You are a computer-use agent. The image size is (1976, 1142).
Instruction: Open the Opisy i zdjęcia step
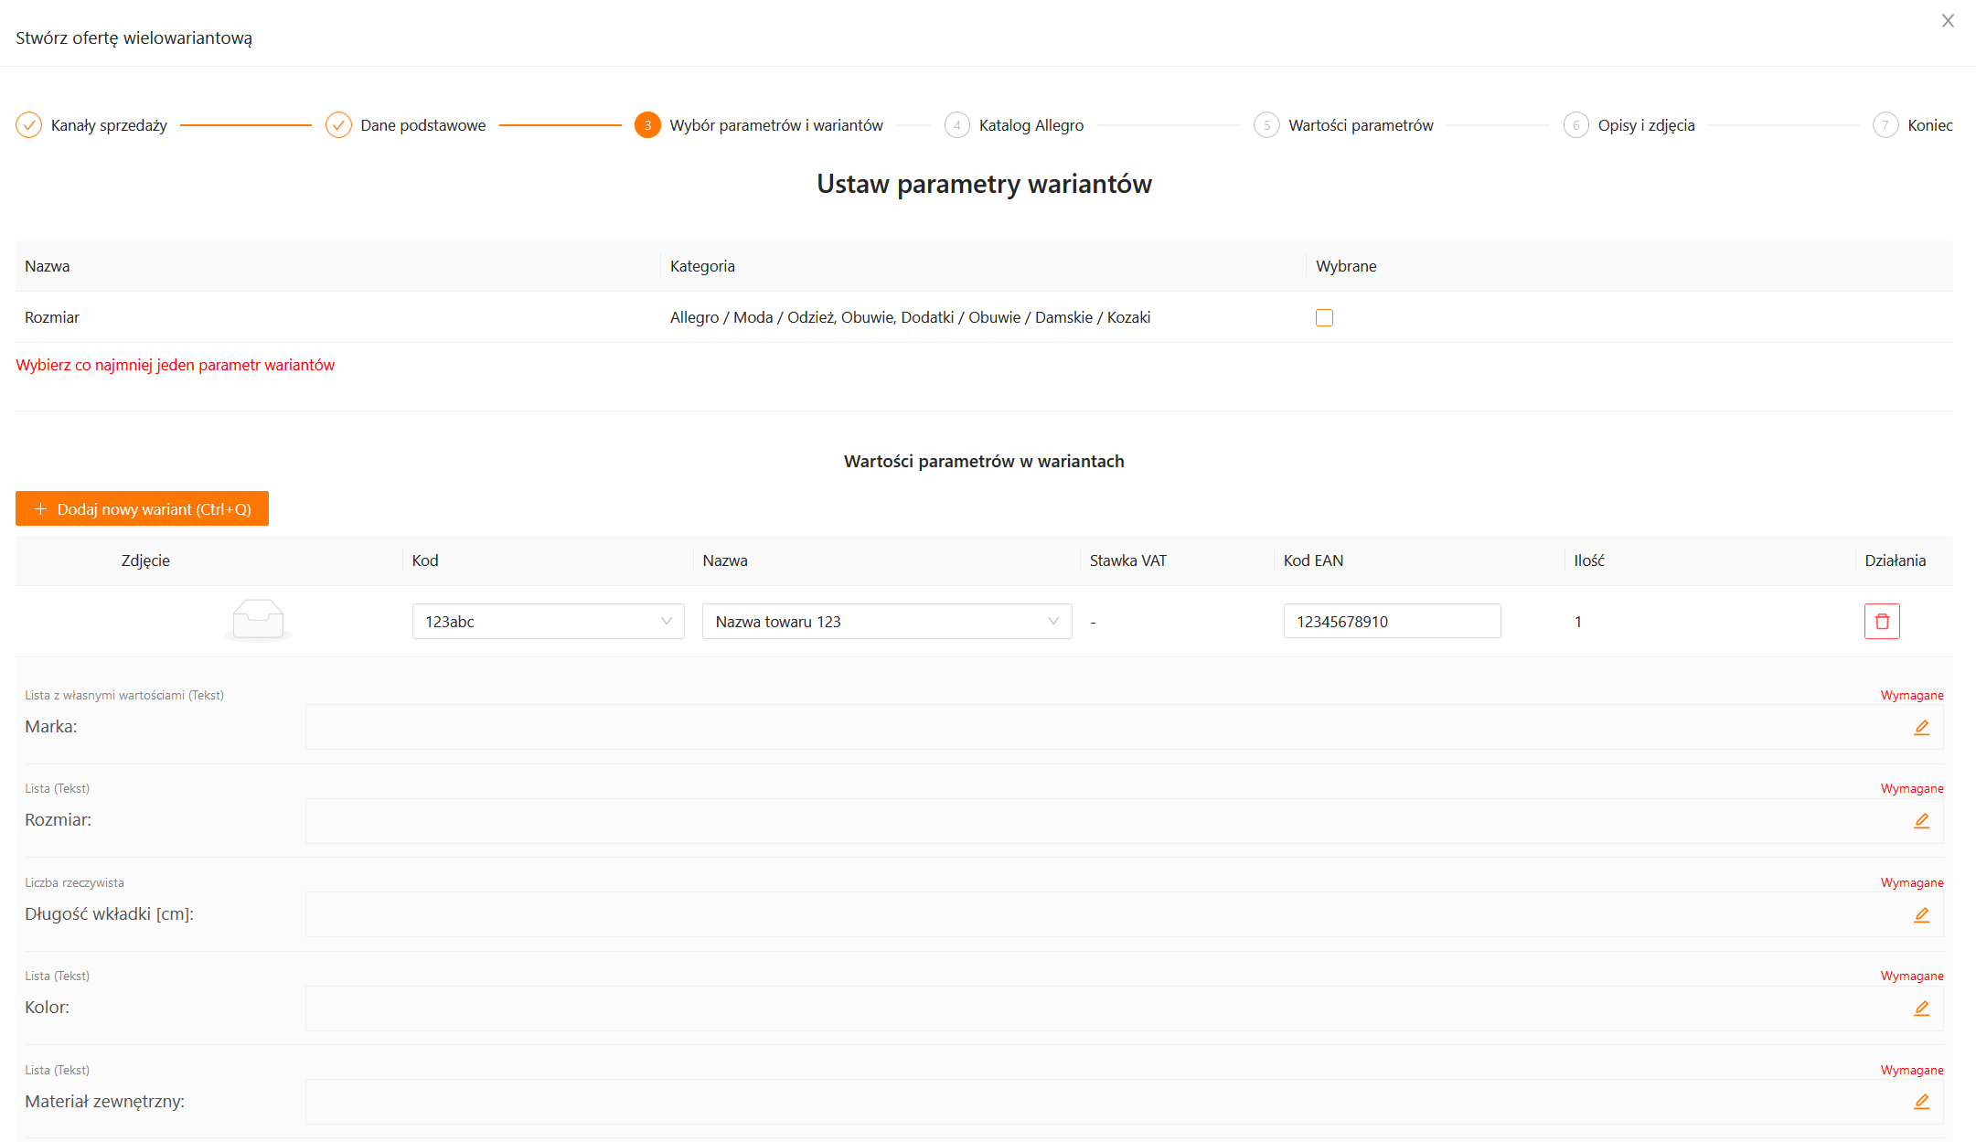pos(1645,125)
